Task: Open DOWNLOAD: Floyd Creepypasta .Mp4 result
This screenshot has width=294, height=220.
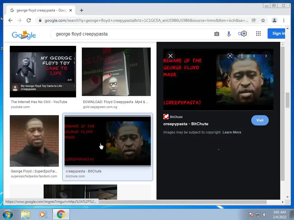Action: tap(115, 102)
